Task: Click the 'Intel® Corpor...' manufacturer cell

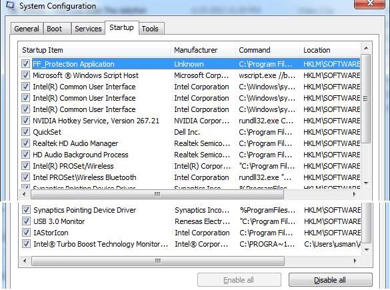Action: pyautogui.click(x=201, y=244)
